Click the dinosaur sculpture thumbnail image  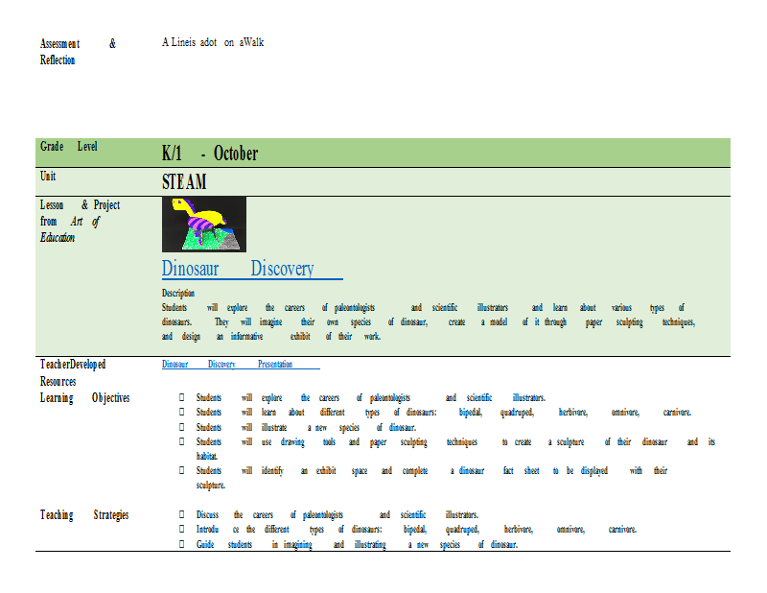click(204, 225)
